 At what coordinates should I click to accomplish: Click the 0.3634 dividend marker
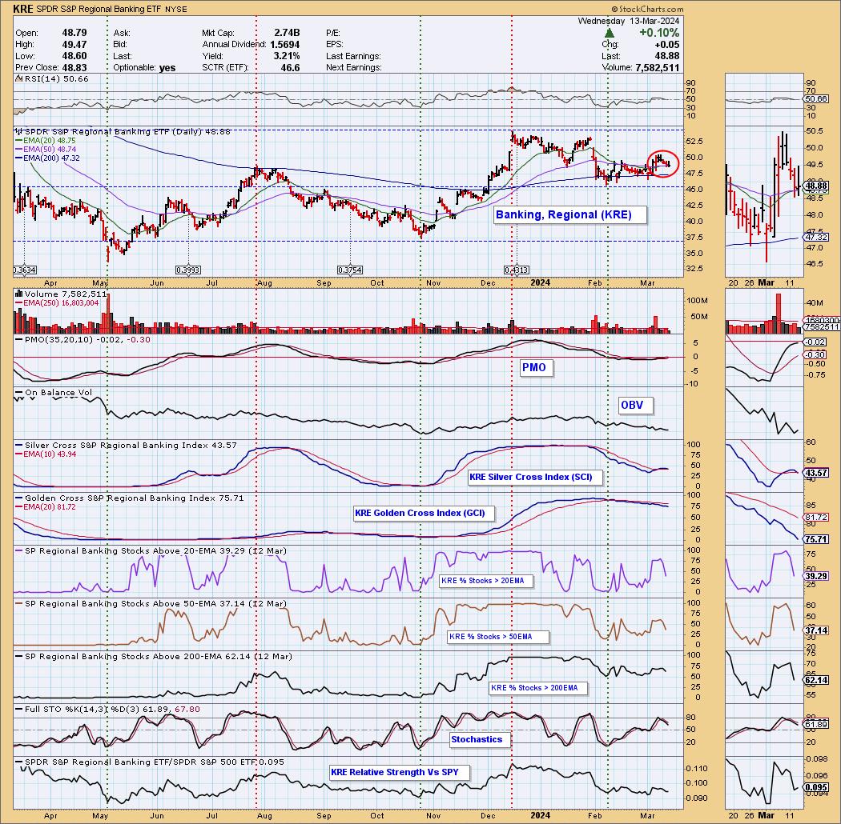(x=25, y=270)
